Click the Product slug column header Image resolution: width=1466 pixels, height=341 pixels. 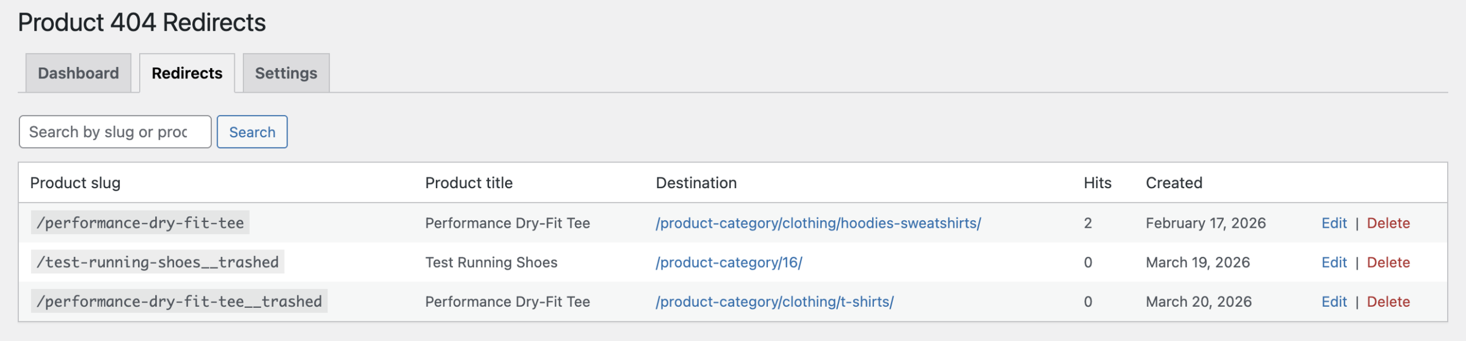pos(75,183)
